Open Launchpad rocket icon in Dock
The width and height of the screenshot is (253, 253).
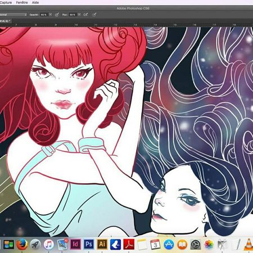point(35,245)
